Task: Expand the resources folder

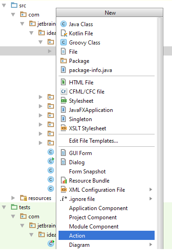Action: (x=13, y=198)
